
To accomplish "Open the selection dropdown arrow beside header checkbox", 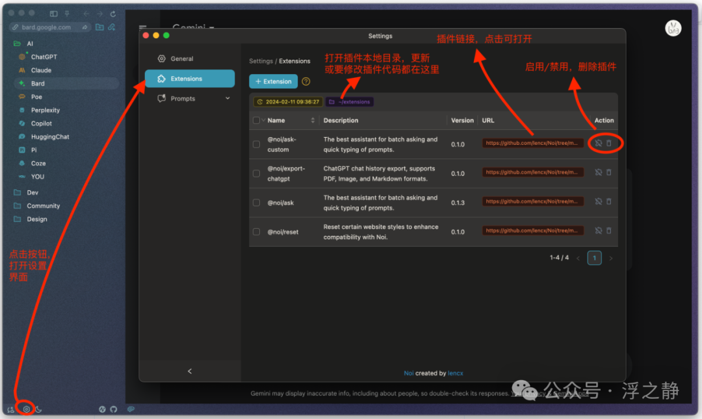I will (263, 120).
